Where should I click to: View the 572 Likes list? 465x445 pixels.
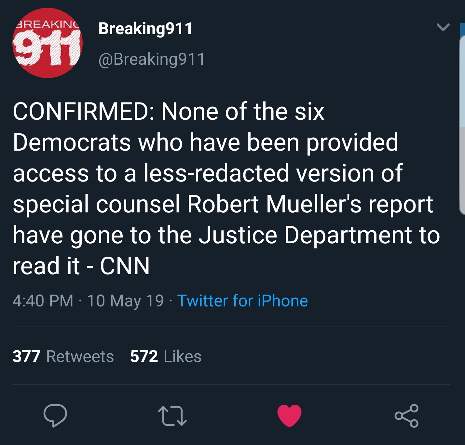tap(166, 356)
